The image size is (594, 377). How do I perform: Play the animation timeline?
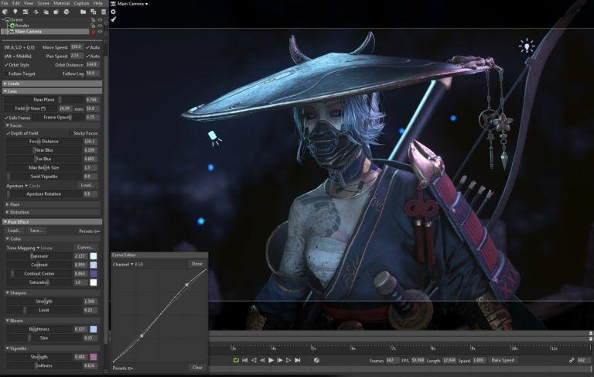pos(271,360)
